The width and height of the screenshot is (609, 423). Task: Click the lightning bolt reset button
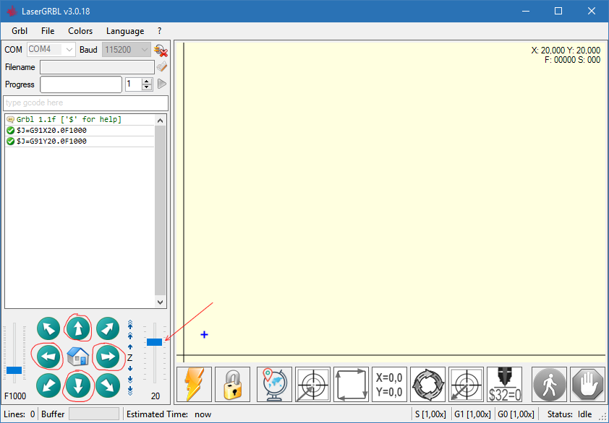(194, 384)
